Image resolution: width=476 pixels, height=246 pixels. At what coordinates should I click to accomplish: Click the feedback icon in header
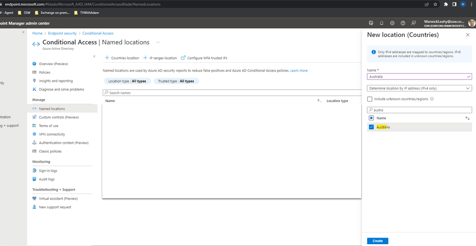click(x=414, y=23)
